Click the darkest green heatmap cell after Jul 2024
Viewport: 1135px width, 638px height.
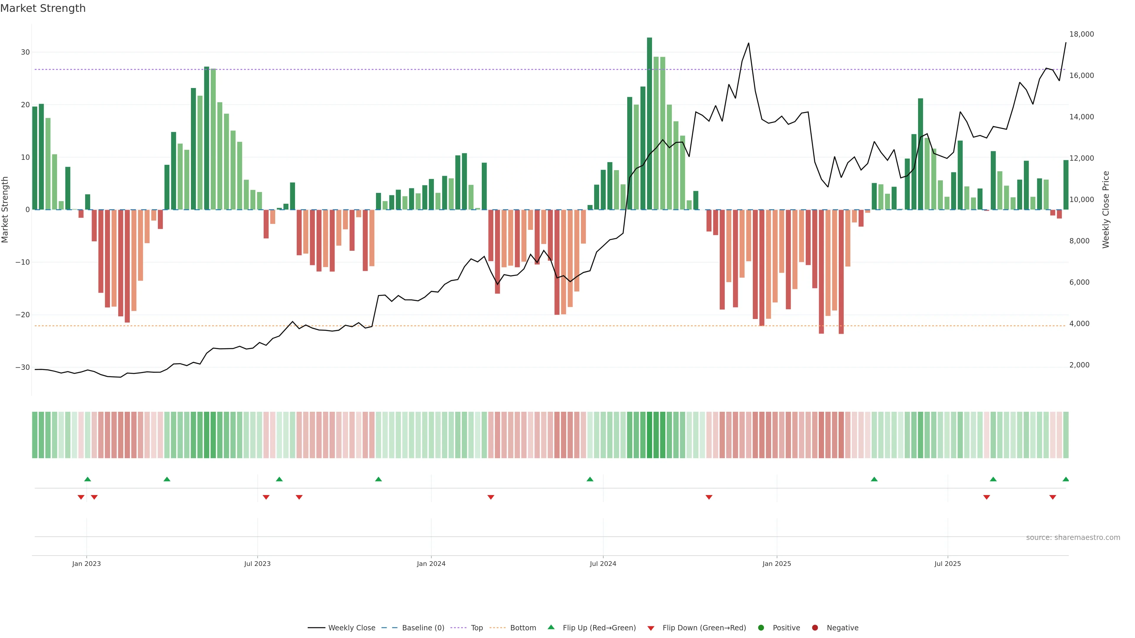(649, 435)
